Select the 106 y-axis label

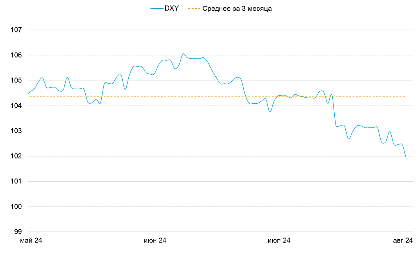(16, 55)
